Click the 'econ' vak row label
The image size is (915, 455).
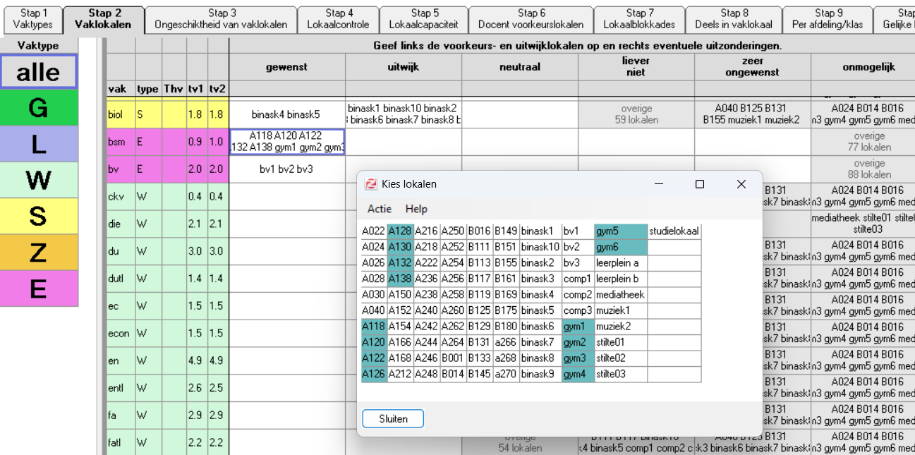121,333
